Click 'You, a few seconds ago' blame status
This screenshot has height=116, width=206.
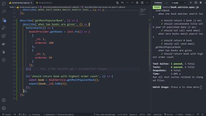(x=104, y=114)
